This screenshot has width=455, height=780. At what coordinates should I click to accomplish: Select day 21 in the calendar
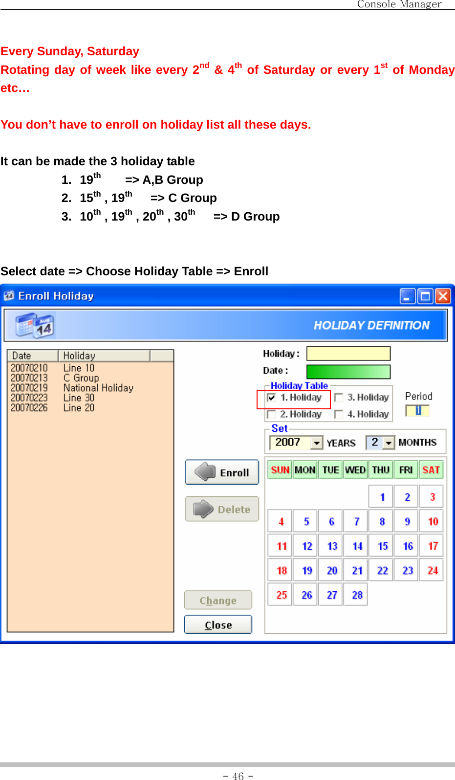(x=356, y=570)
